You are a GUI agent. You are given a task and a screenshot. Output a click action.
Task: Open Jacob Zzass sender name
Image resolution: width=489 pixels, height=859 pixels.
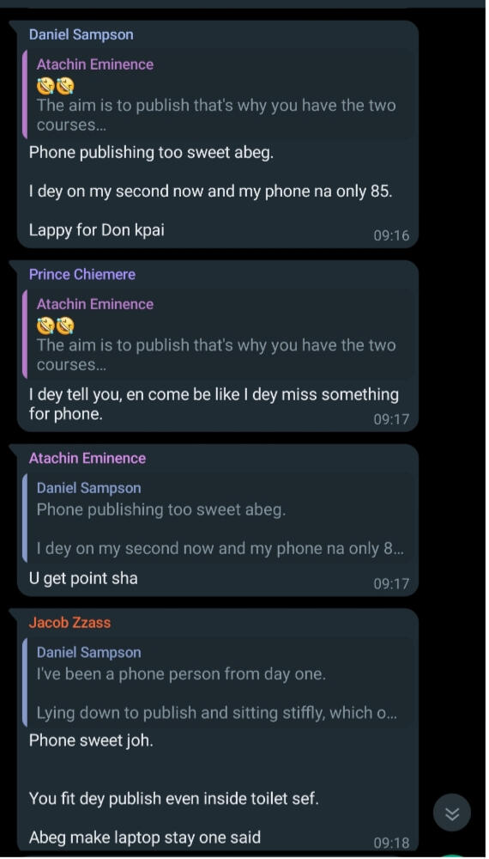[x=70, y=622]
